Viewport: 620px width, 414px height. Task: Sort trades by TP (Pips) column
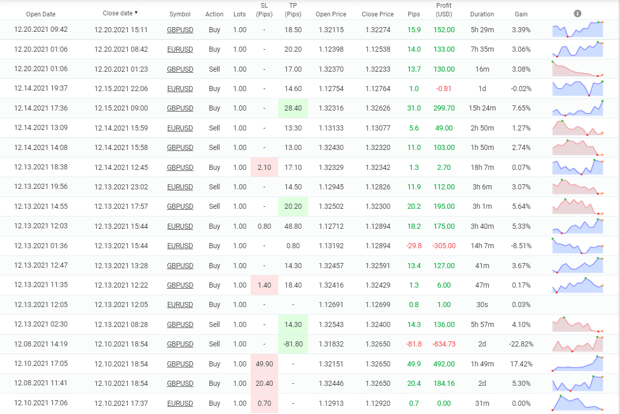point(293,11)
